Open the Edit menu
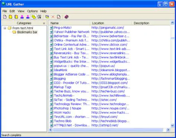 tap(12, 11)
